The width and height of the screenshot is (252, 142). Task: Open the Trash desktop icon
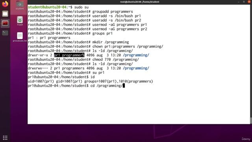tap(20, 21)
